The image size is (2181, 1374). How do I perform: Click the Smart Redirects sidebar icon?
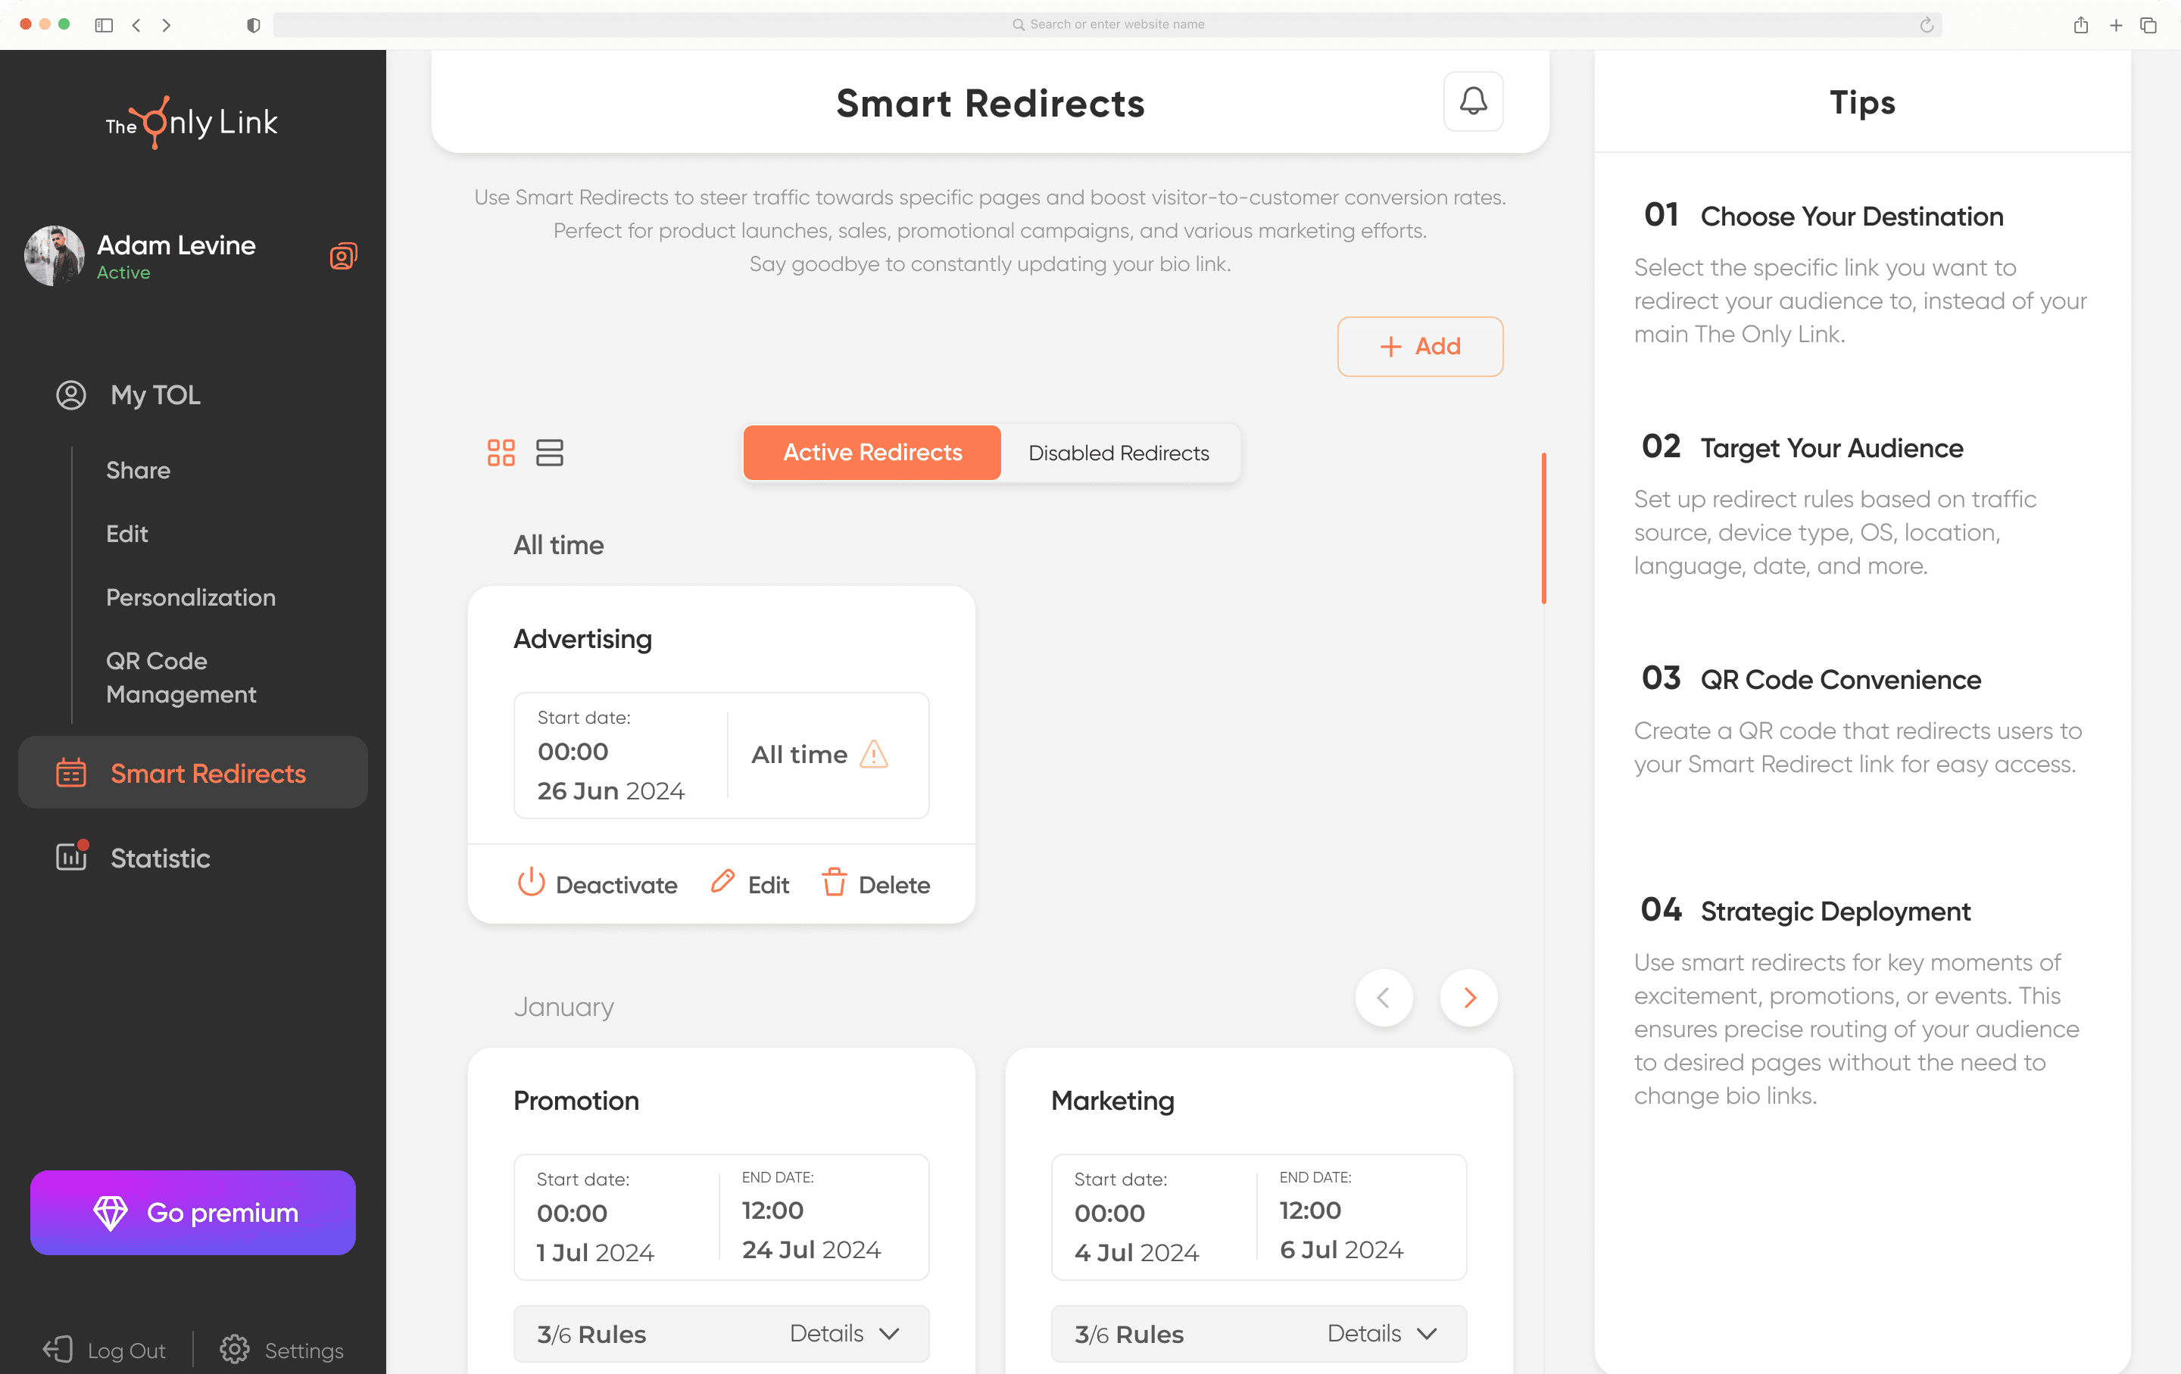coord(70,772)
